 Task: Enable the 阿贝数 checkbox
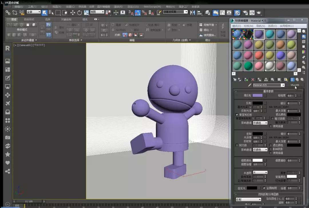(x=237, y=145)
